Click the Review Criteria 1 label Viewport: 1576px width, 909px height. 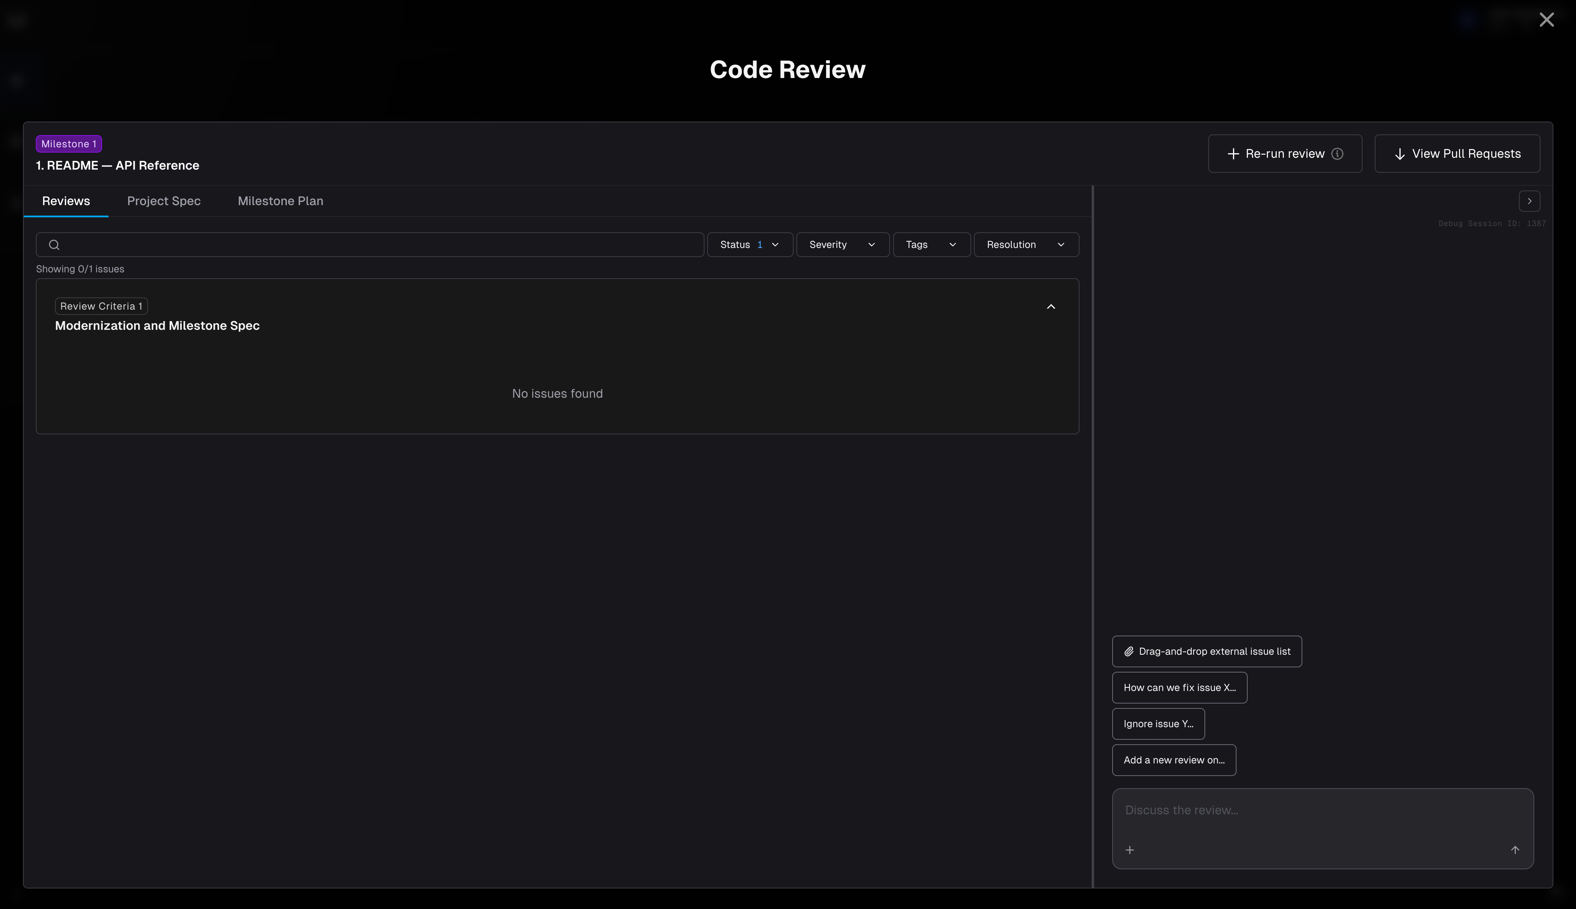[101, 306]
